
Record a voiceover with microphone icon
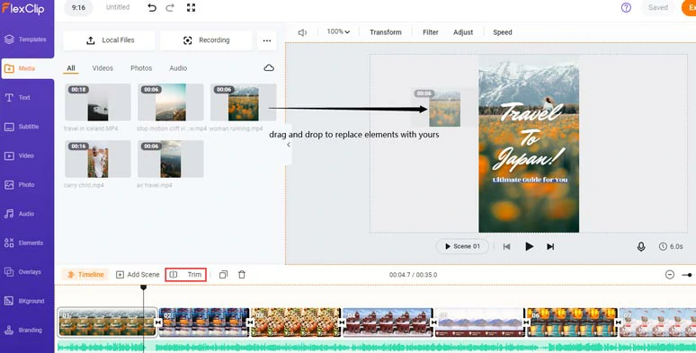[x=641, y=247]
